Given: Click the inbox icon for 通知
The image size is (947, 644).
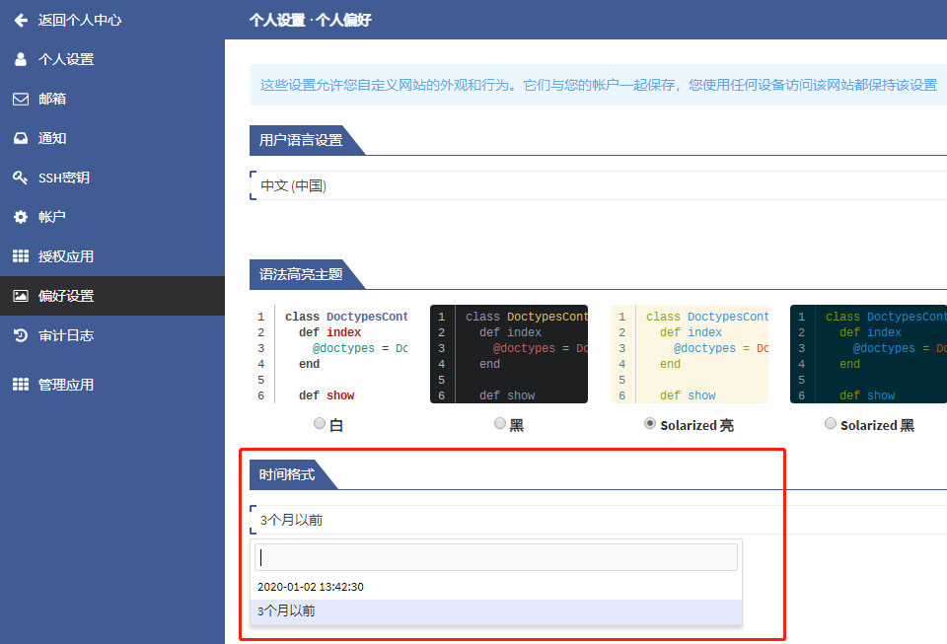Looking at the screenshot, I should pyautogui.click(x=21, y=138).
